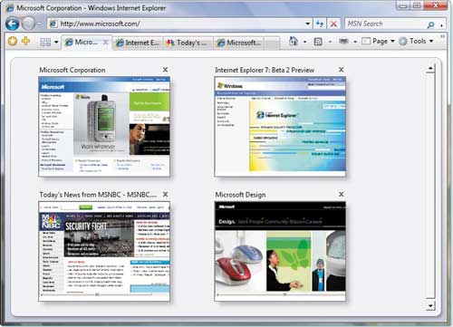
Task: Open the recent pages dropdown beside Forward
Action: click(x=40, y=24)
